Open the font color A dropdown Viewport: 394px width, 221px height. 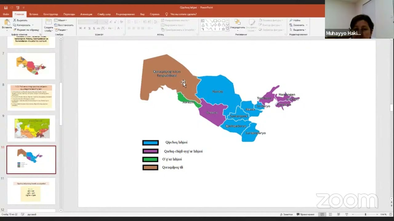click(x=119, y=28)
